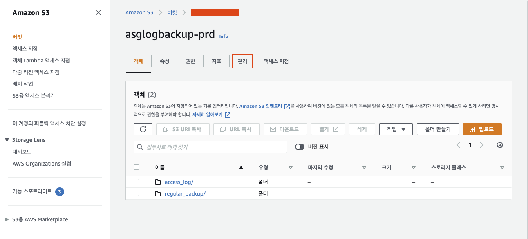Screen dimensions: 528x239
Task: Open the access_log/ folder link
Action: 179,182
